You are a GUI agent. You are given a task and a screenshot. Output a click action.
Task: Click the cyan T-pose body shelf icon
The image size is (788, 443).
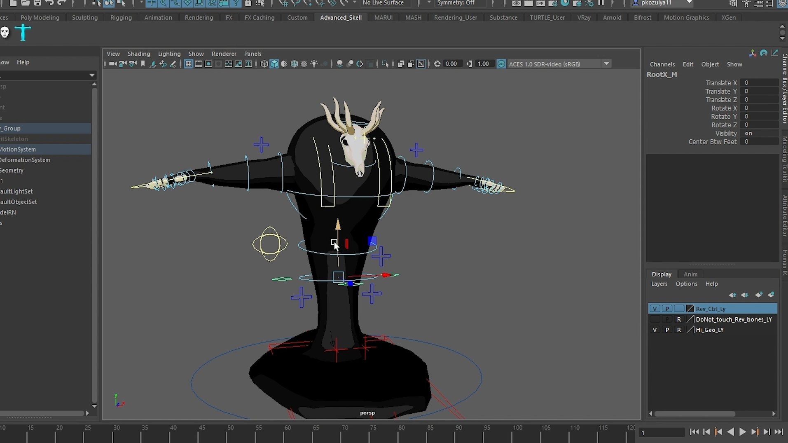click(23, 33)
